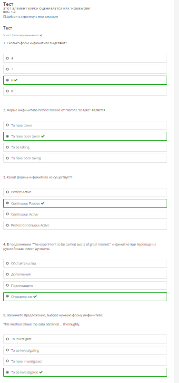179x383 pixels.
Task: Choose Обстоятельства answer option
Action: coord(85,263)
